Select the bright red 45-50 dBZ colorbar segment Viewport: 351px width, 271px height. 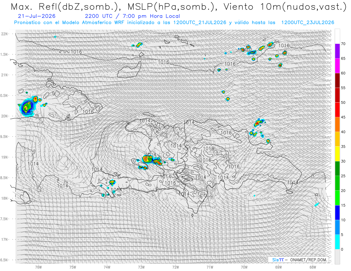[337, 110]
